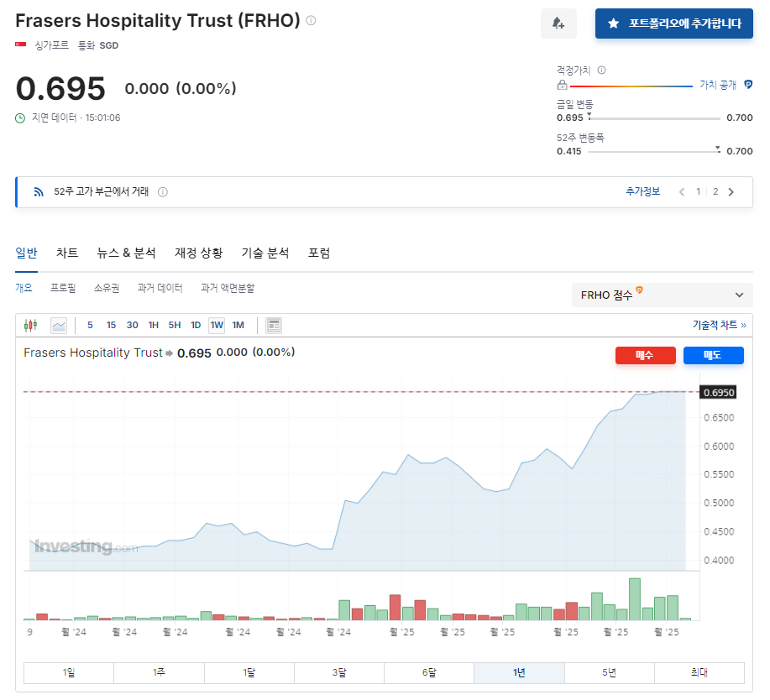Open 추가정보 link
The height and width of the screenshot is (700, 770).
coord(643,191)
